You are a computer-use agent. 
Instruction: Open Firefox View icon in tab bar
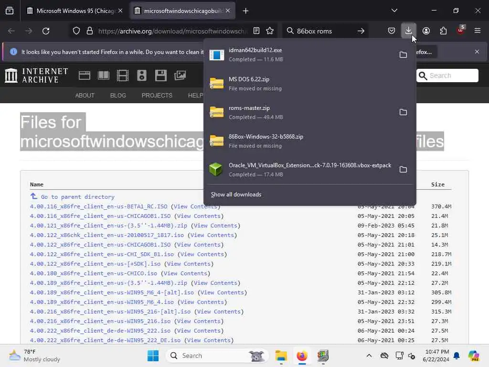point(10,11)
